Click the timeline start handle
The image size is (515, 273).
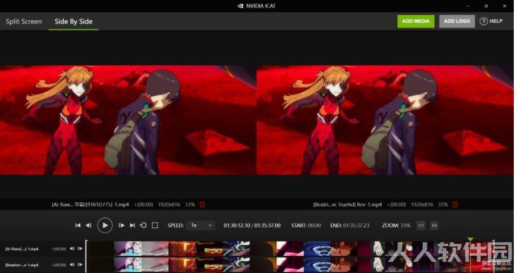coord(86,256)
